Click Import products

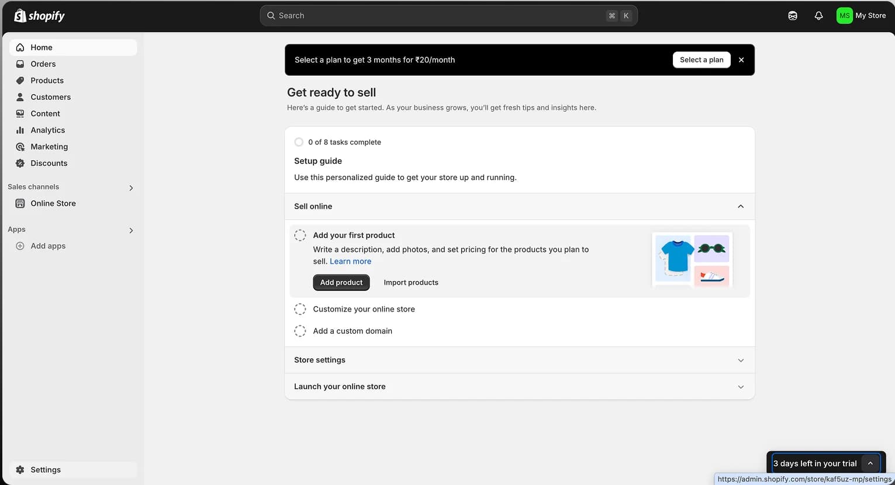click(411, 282)
